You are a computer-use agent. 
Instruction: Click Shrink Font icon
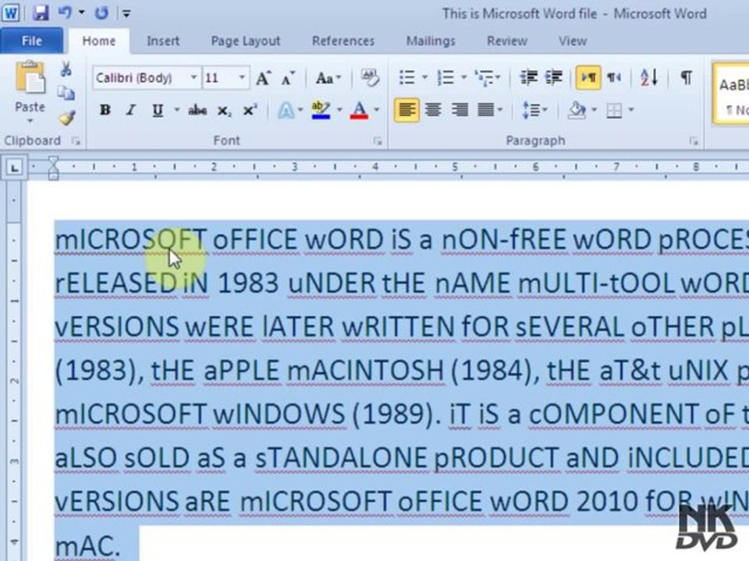(x=288, y=78)
